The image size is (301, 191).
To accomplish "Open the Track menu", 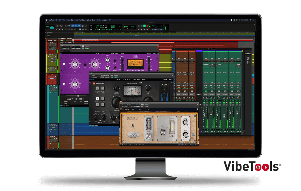I will [68, 20].
